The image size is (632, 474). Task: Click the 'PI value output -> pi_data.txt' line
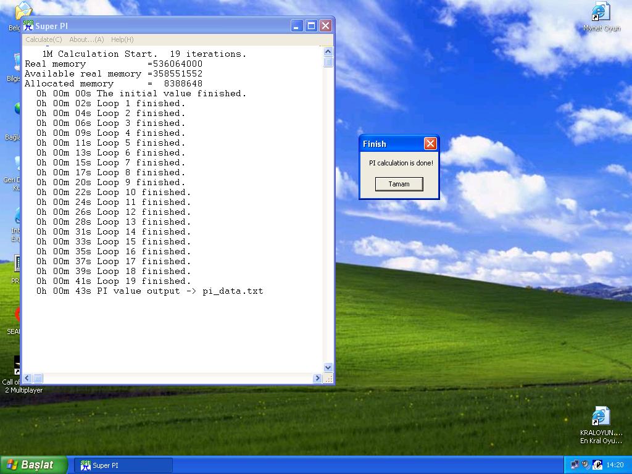[149, 291]
